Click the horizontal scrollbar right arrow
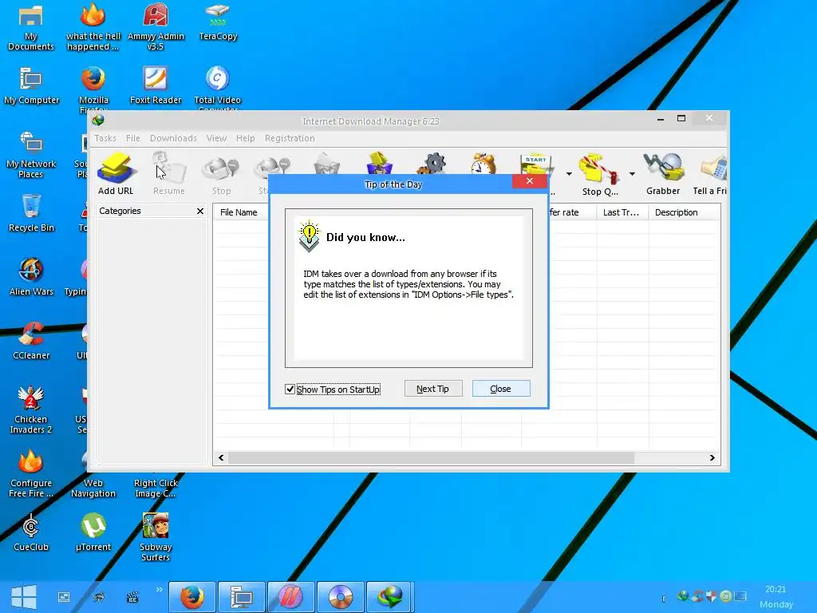The width and height of the screenshot is (817, 613). pyautogui.click(x=712, y=457)
